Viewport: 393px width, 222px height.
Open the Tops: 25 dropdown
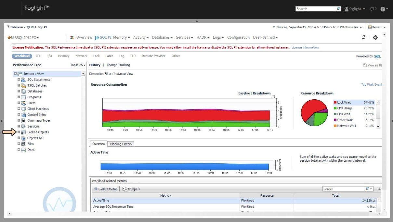click(78, 65)
